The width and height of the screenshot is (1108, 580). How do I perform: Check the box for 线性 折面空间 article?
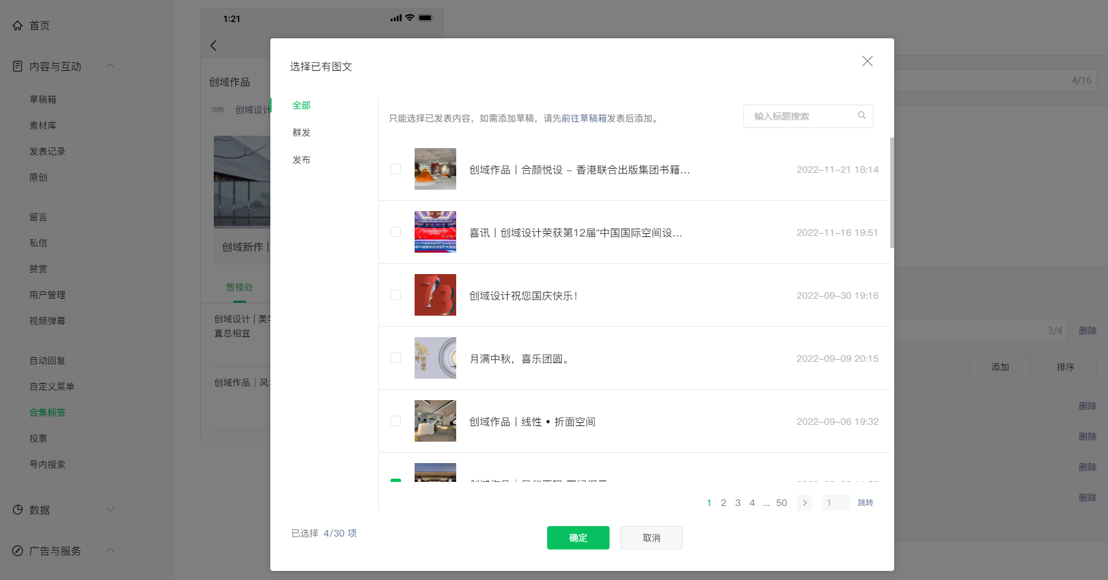(396, 421)
